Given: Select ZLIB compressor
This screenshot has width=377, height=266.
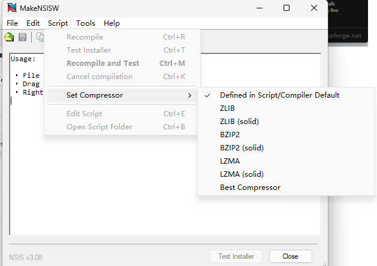Looking at the screenshot, I should pos(286,108).
